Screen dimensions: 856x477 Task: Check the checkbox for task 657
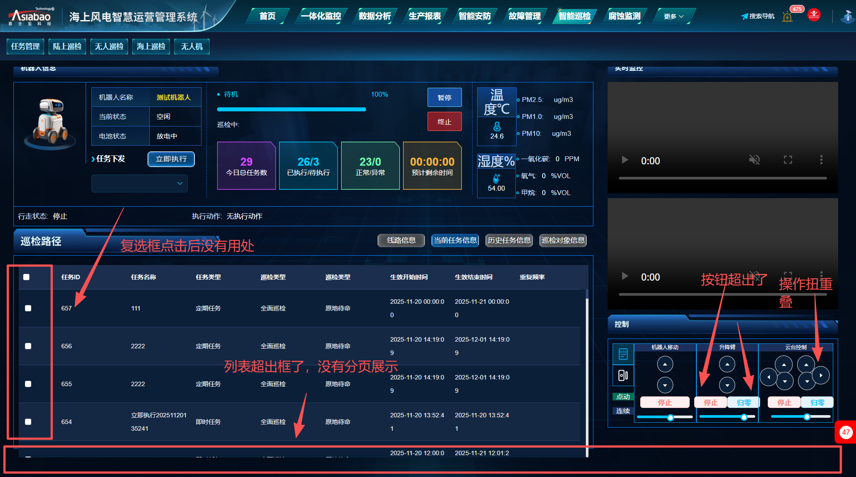[x=28, y=308]
